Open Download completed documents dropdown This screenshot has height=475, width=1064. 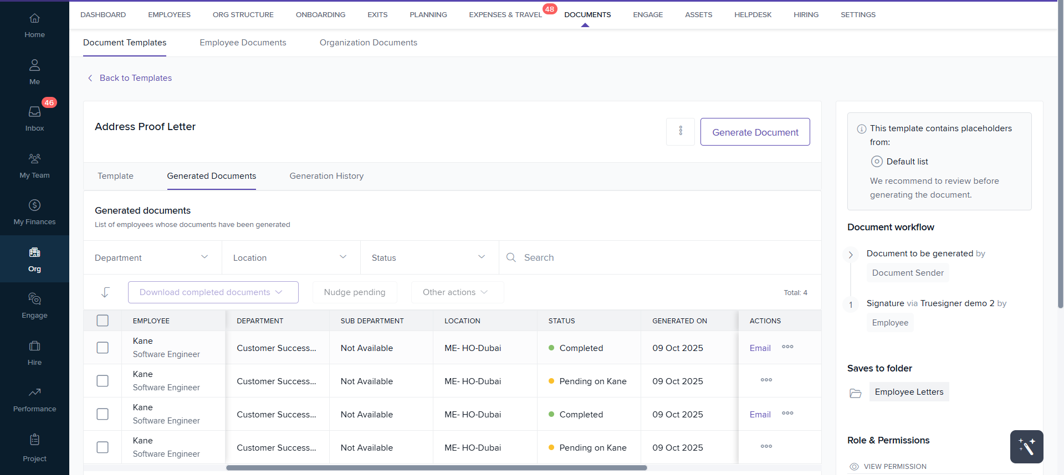pos(213,292)
